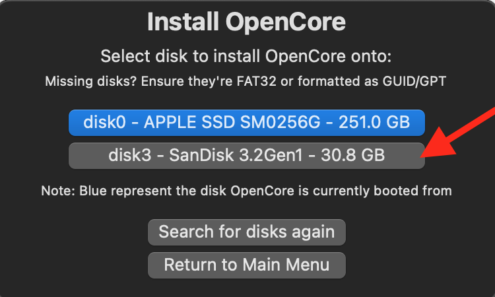Pick the 30.8 GB USB disk
This screenshot has width=495, height=297.
(246, 156)
